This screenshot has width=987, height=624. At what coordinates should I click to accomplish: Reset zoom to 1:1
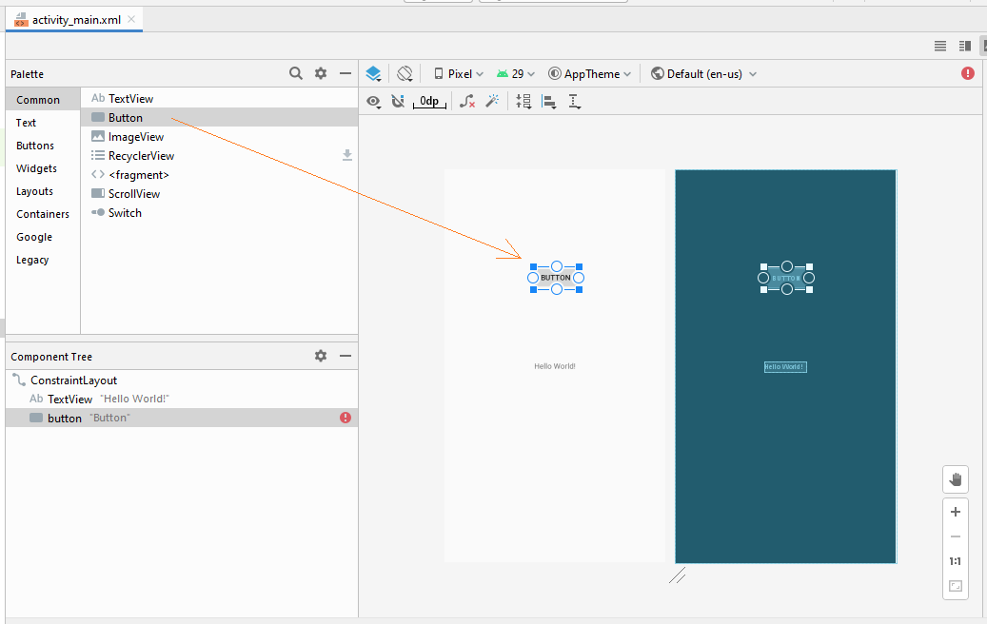pyautogui.click(x=956, y=561)
